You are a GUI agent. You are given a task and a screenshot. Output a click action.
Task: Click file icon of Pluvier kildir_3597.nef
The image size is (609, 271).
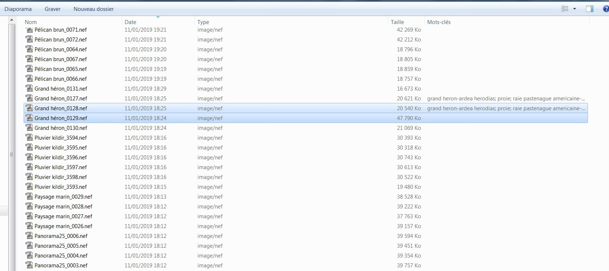29,167
